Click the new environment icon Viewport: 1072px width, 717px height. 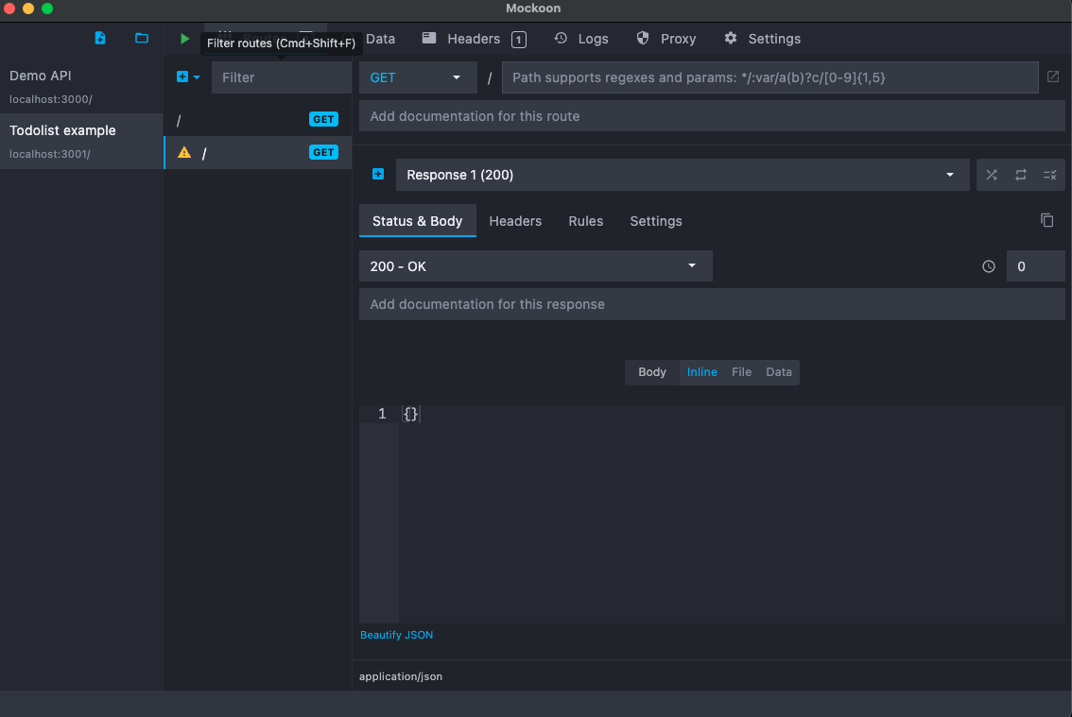click(x=100, y=39)
